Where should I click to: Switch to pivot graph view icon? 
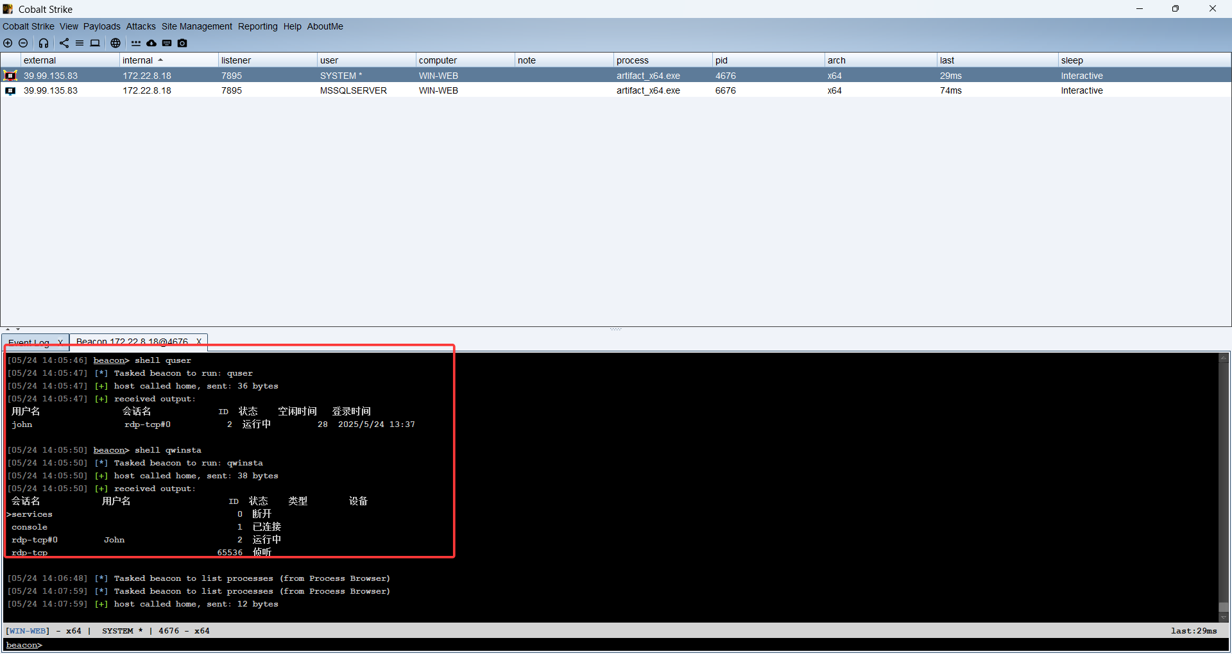[64, 43]
